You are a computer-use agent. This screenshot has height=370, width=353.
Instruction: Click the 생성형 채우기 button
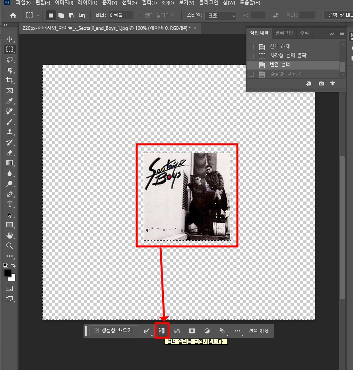pyautogui.click(x=113, y=331)
